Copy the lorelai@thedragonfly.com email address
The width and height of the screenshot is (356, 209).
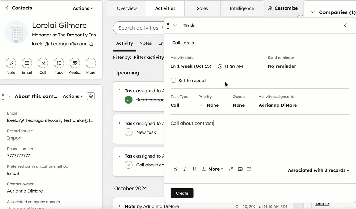point(91,44)
